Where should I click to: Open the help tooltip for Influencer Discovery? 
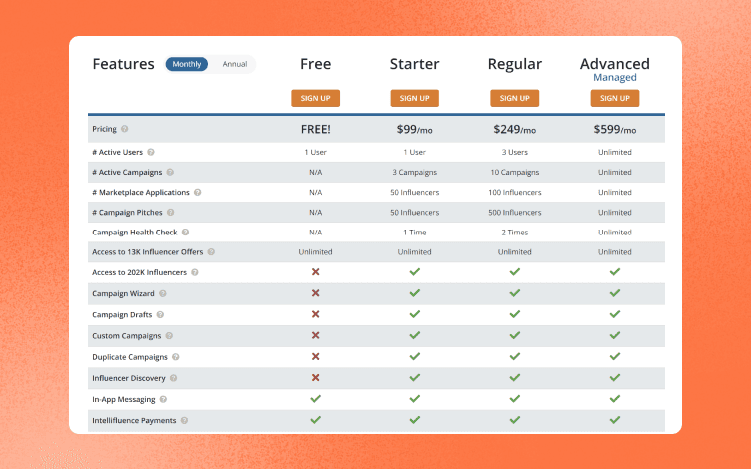click(x=174, y=378)
